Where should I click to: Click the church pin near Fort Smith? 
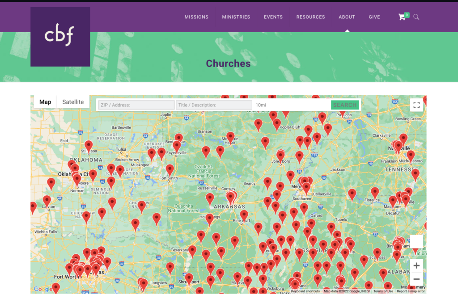point(170,171)
